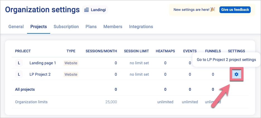Switch to the Subscription tab

click(x=66, y=27)
